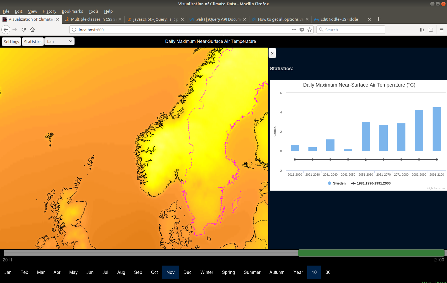The height and width of the screenshot is (283, 447).
Task: Open a new tab with plus icon
Action: click(x=379, y=19)
